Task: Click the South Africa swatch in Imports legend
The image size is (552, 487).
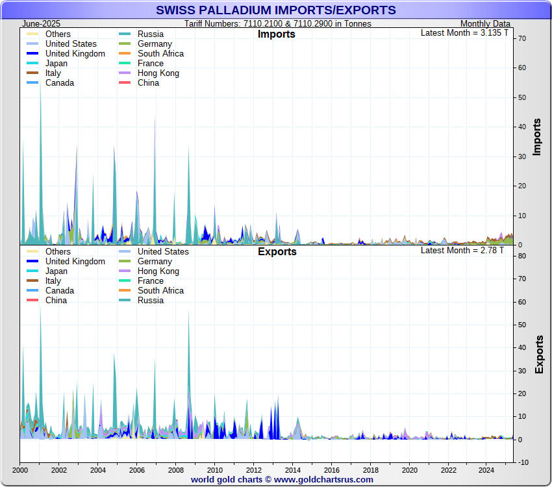Action: pos(126,54)
